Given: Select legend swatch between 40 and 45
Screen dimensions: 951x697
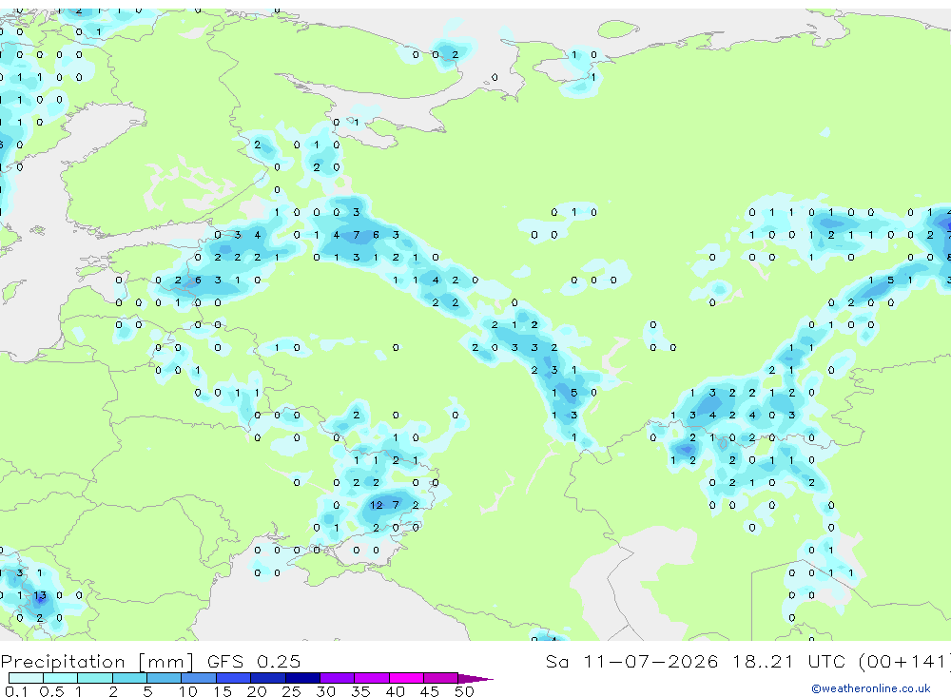Looking at the screenshot, I should click(406, 678).
